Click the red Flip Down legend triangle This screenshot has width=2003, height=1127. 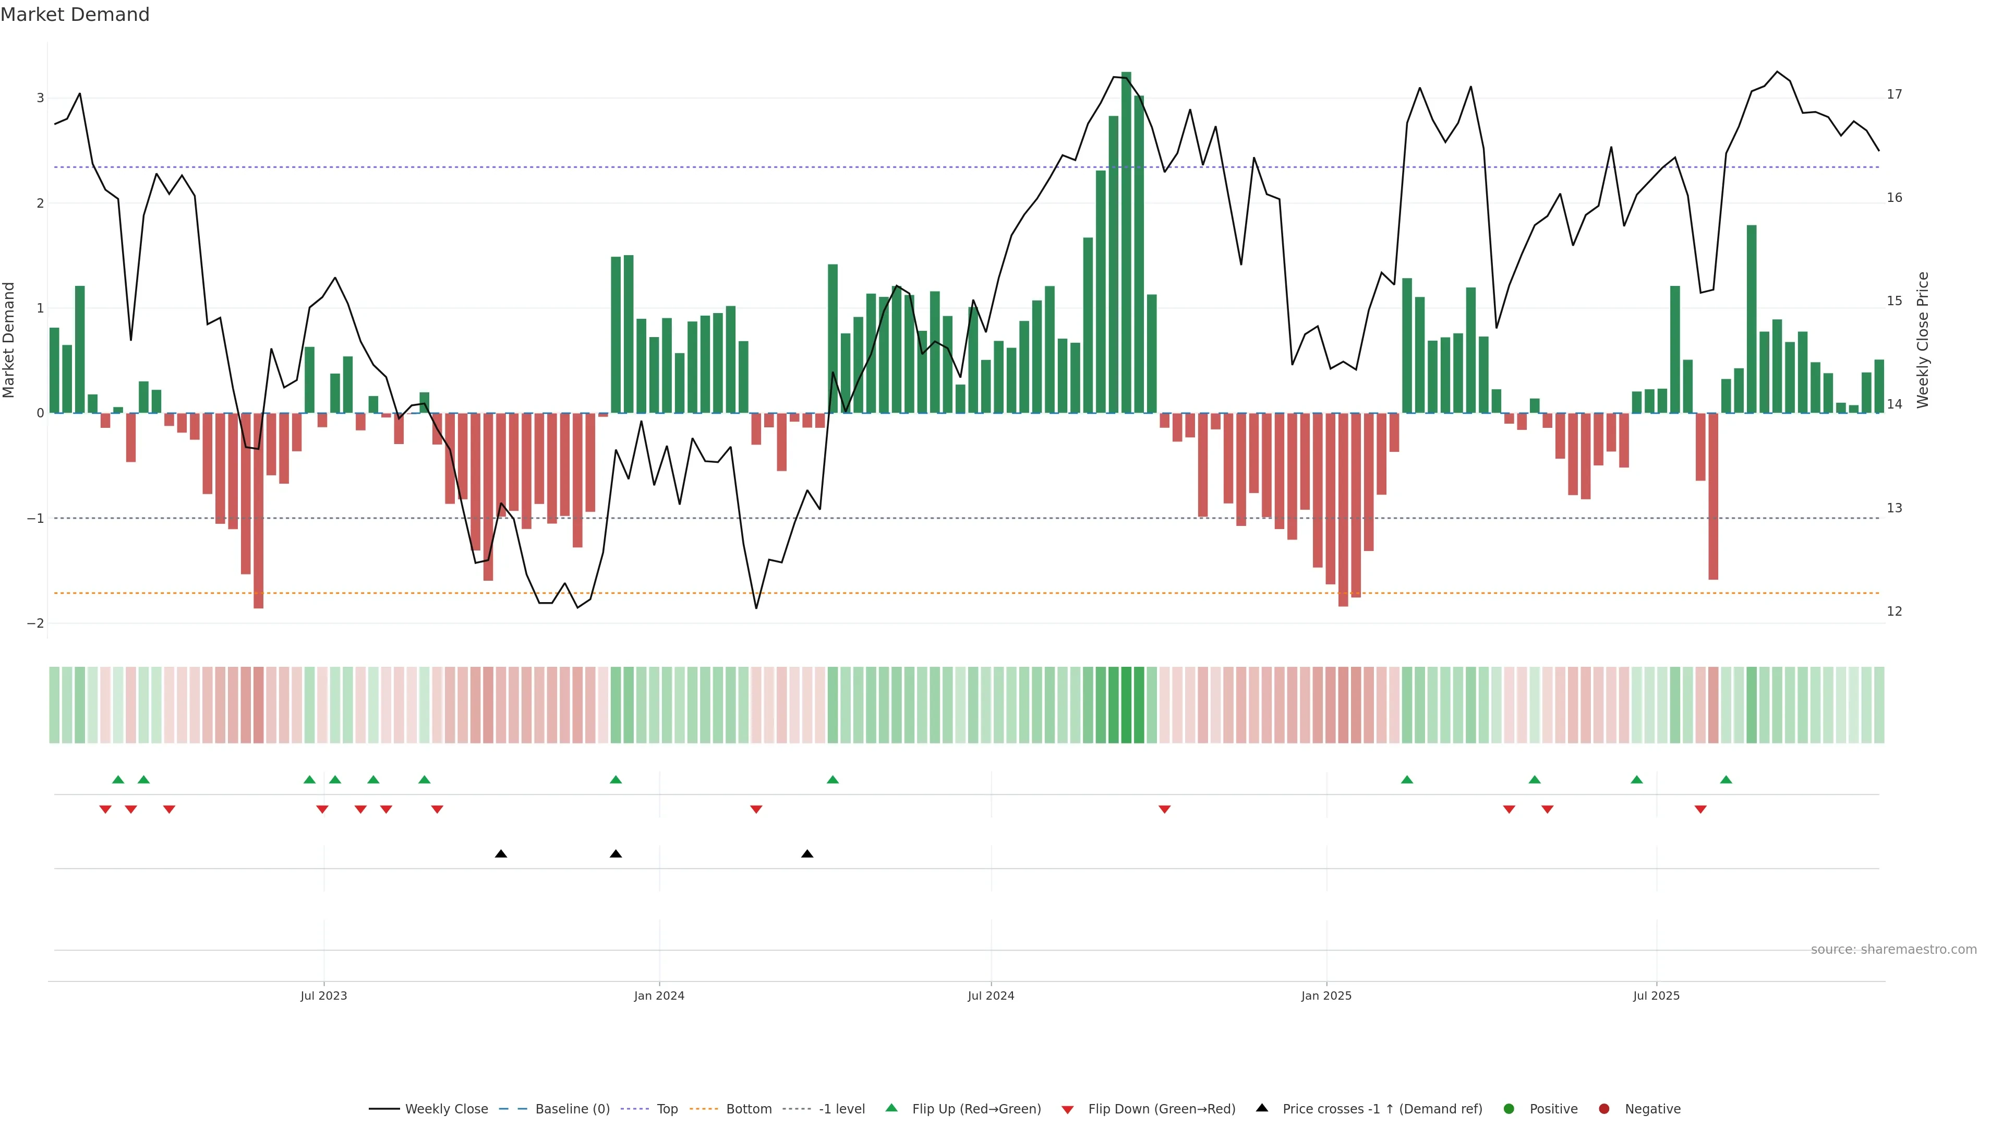[1068, 1109]
